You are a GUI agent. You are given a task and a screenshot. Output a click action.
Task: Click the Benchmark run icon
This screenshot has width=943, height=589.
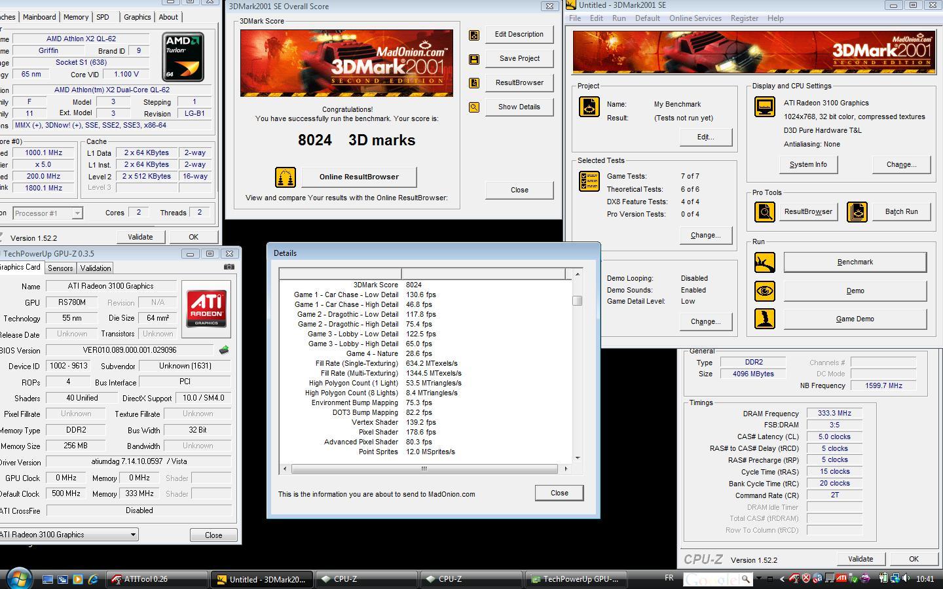tap(764, 262)
